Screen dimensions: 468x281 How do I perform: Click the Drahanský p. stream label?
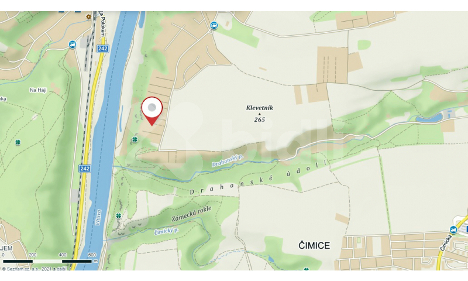228,160
